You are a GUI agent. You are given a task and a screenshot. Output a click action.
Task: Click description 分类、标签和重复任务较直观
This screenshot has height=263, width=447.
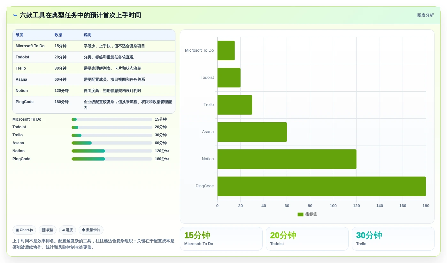(x=109, y=57)
